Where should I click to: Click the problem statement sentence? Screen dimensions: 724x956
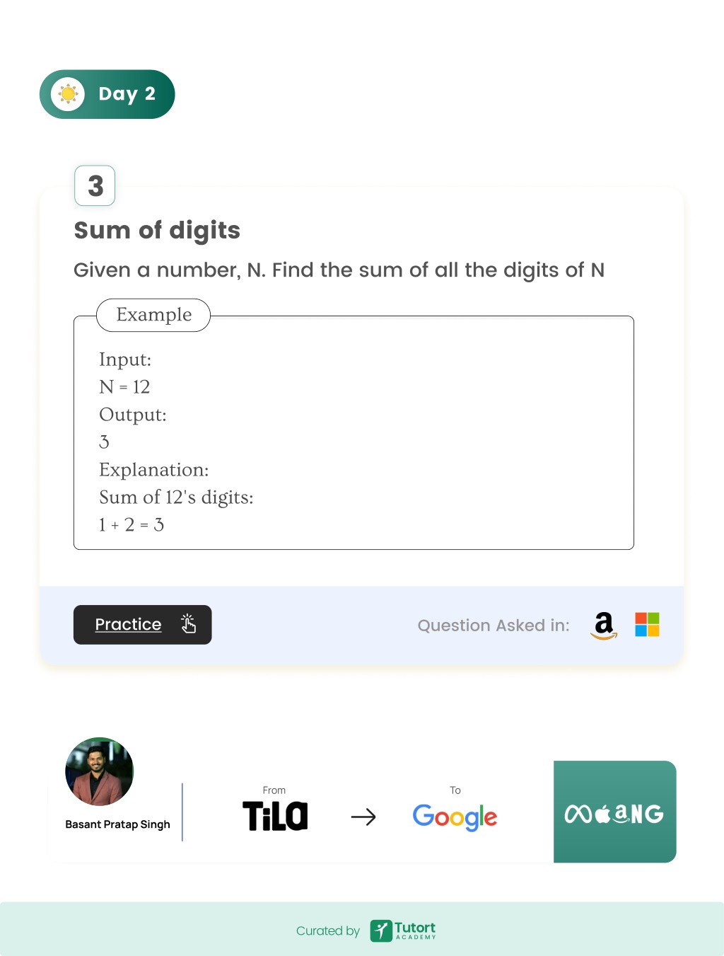(339, 270)
